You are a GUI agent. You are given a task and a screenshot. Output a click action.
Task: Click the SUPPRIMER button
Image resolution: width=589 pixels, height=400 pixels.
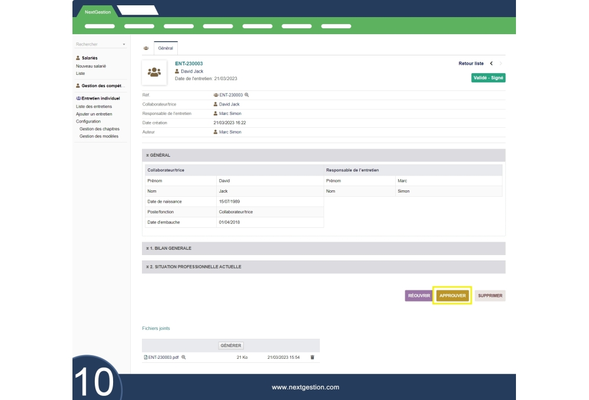click(x=490, y=296)
